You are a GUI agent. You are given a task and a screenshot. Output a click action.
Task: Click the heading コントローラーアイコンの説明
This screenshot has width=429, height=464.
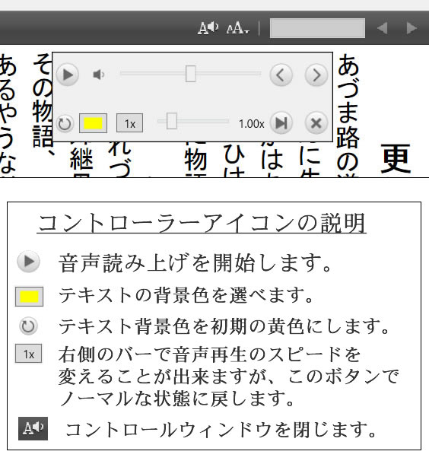pos(202,223)
